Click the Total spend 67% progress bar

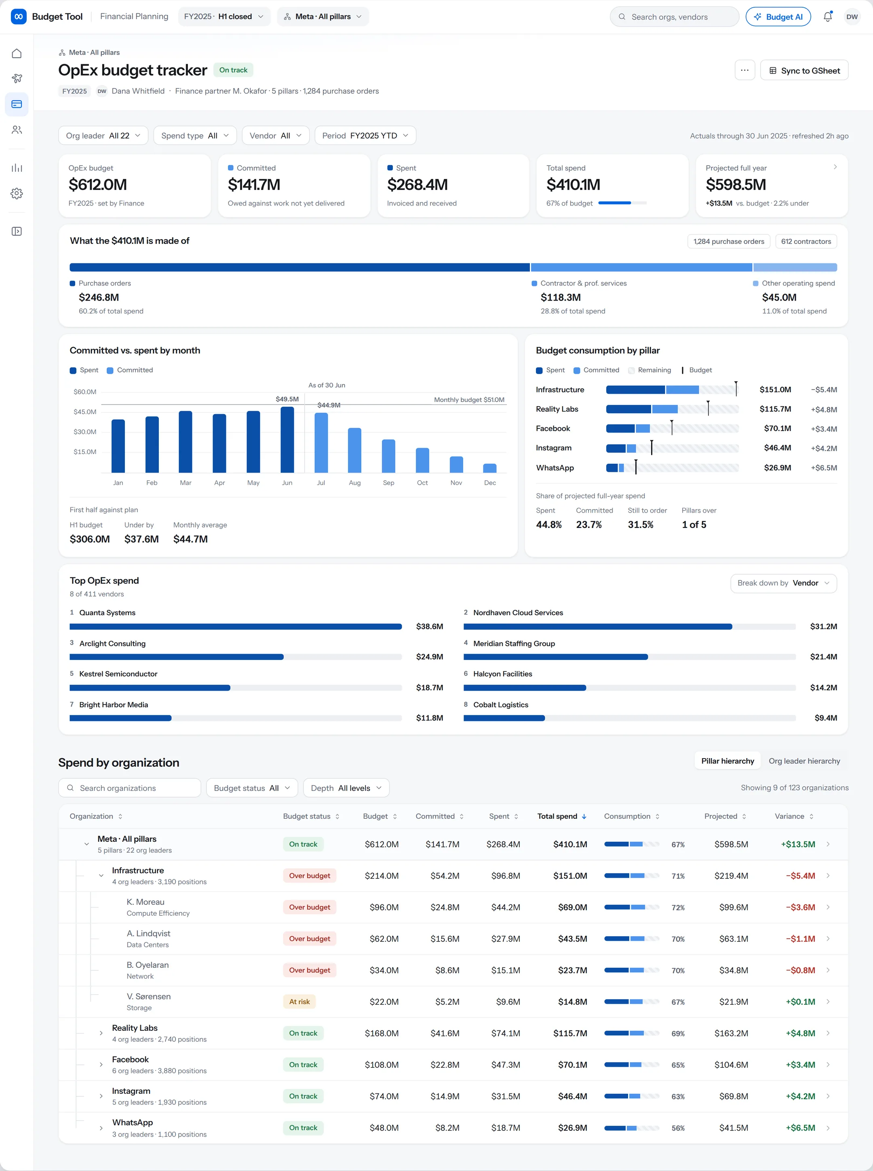coord(622,203)
